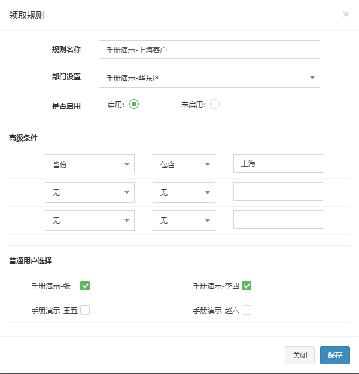Screen dimensions: 359x374
Task: Click the condition value field containing 上海
Action: coord(278,163)
